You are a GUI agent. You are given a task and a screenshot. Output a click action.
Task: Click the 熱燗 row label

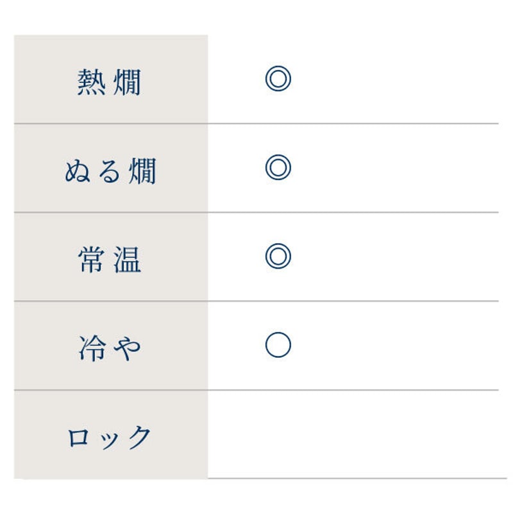(x=109, y=82)
